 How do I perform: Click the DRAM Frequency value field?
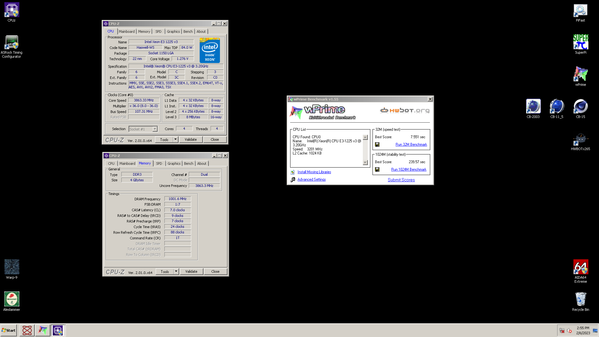(178, 199)
